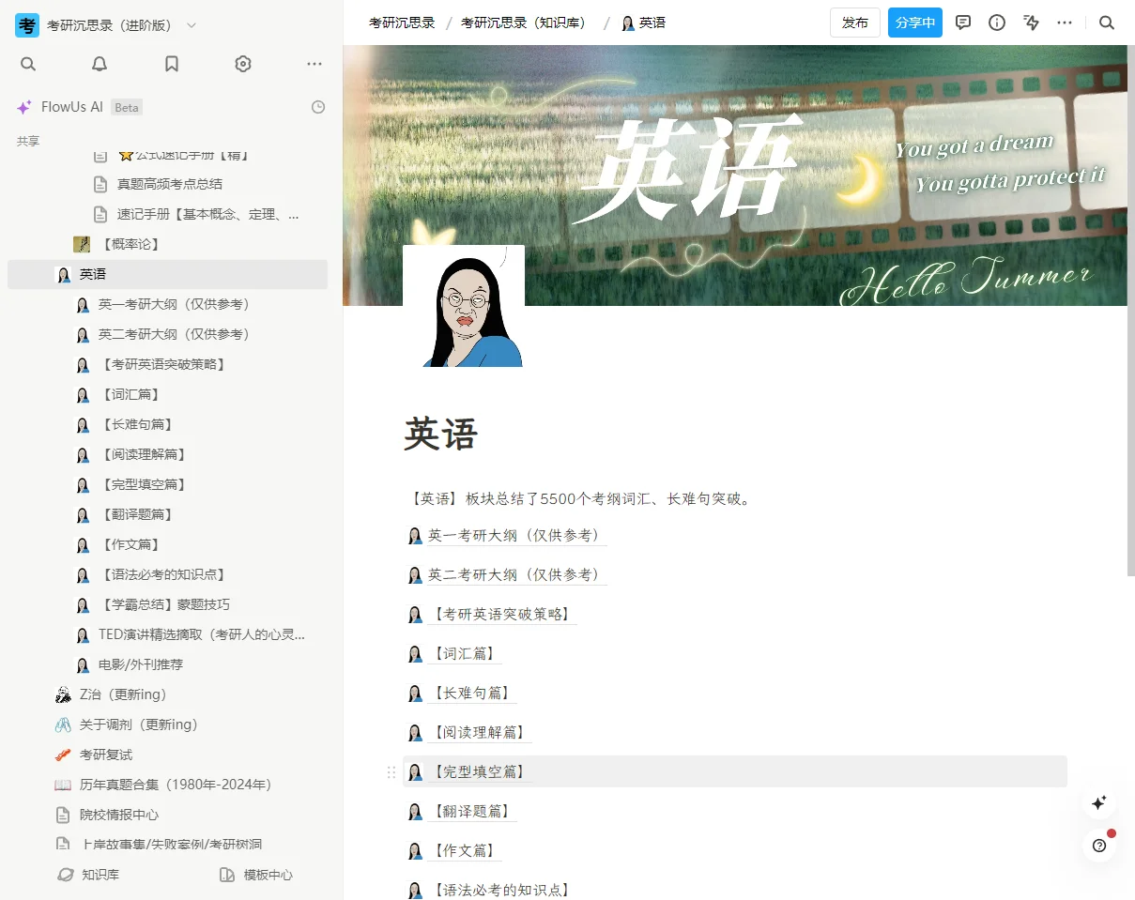
Task: Click drag handle beside 【完型填空篇】
Action: coord(391,772)
